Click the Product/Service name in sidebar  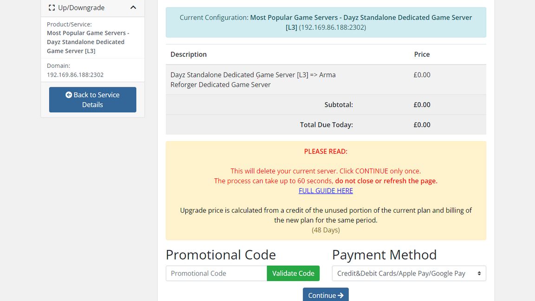88,42
